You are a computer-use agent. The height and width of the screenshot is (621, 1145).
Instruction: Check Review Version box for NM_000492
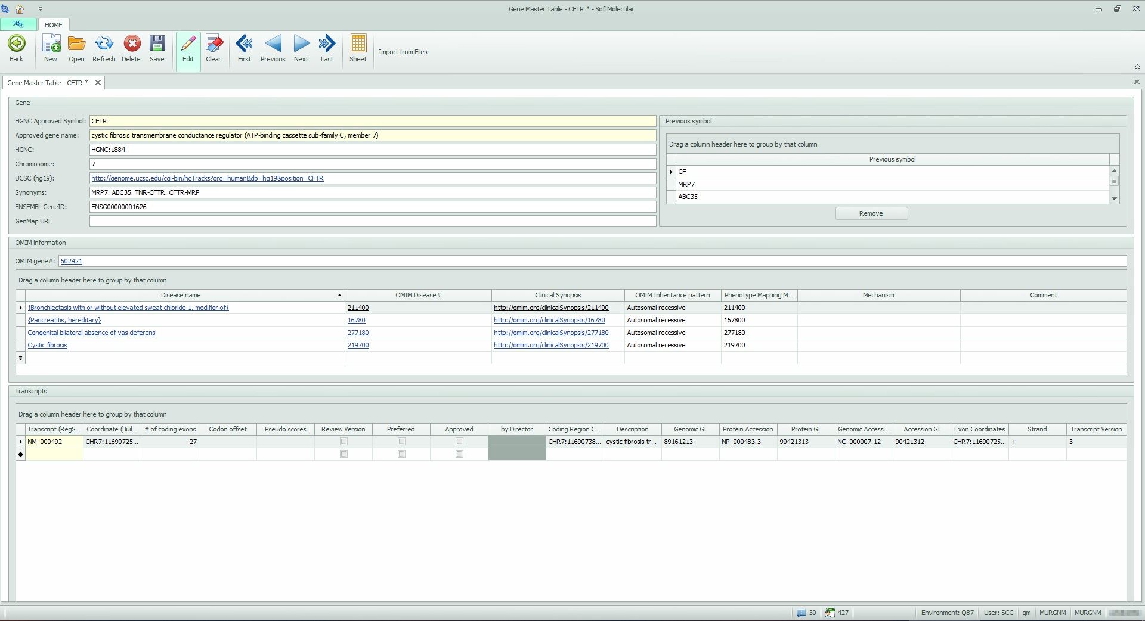click(x=343, y=442)
